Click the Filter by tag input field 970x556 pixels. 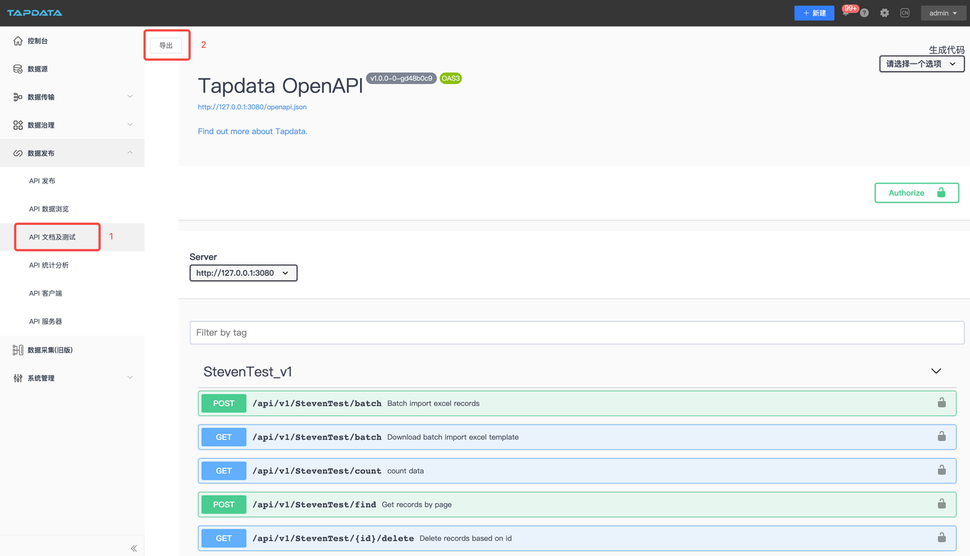click(x=577, y=333)
